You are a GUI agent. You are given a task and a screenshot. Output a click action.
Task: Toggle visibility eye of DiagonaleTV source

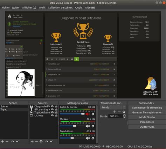coord(52,106)
